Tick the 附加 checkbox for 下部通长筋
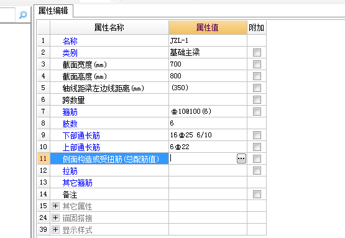 coord(257,135)
